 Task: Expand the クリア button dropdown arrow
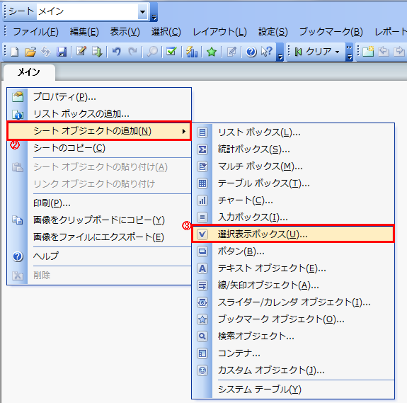[337, 52]
